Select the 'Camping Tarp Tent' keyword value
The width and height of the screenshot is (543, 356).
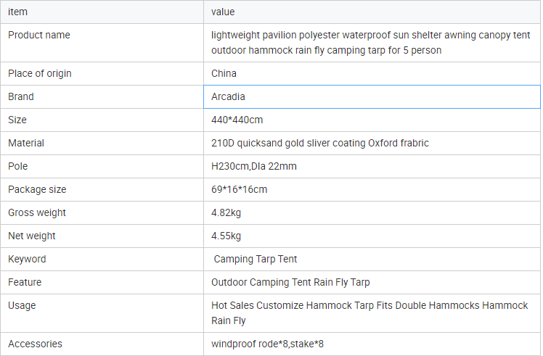(x=255, y=259)
